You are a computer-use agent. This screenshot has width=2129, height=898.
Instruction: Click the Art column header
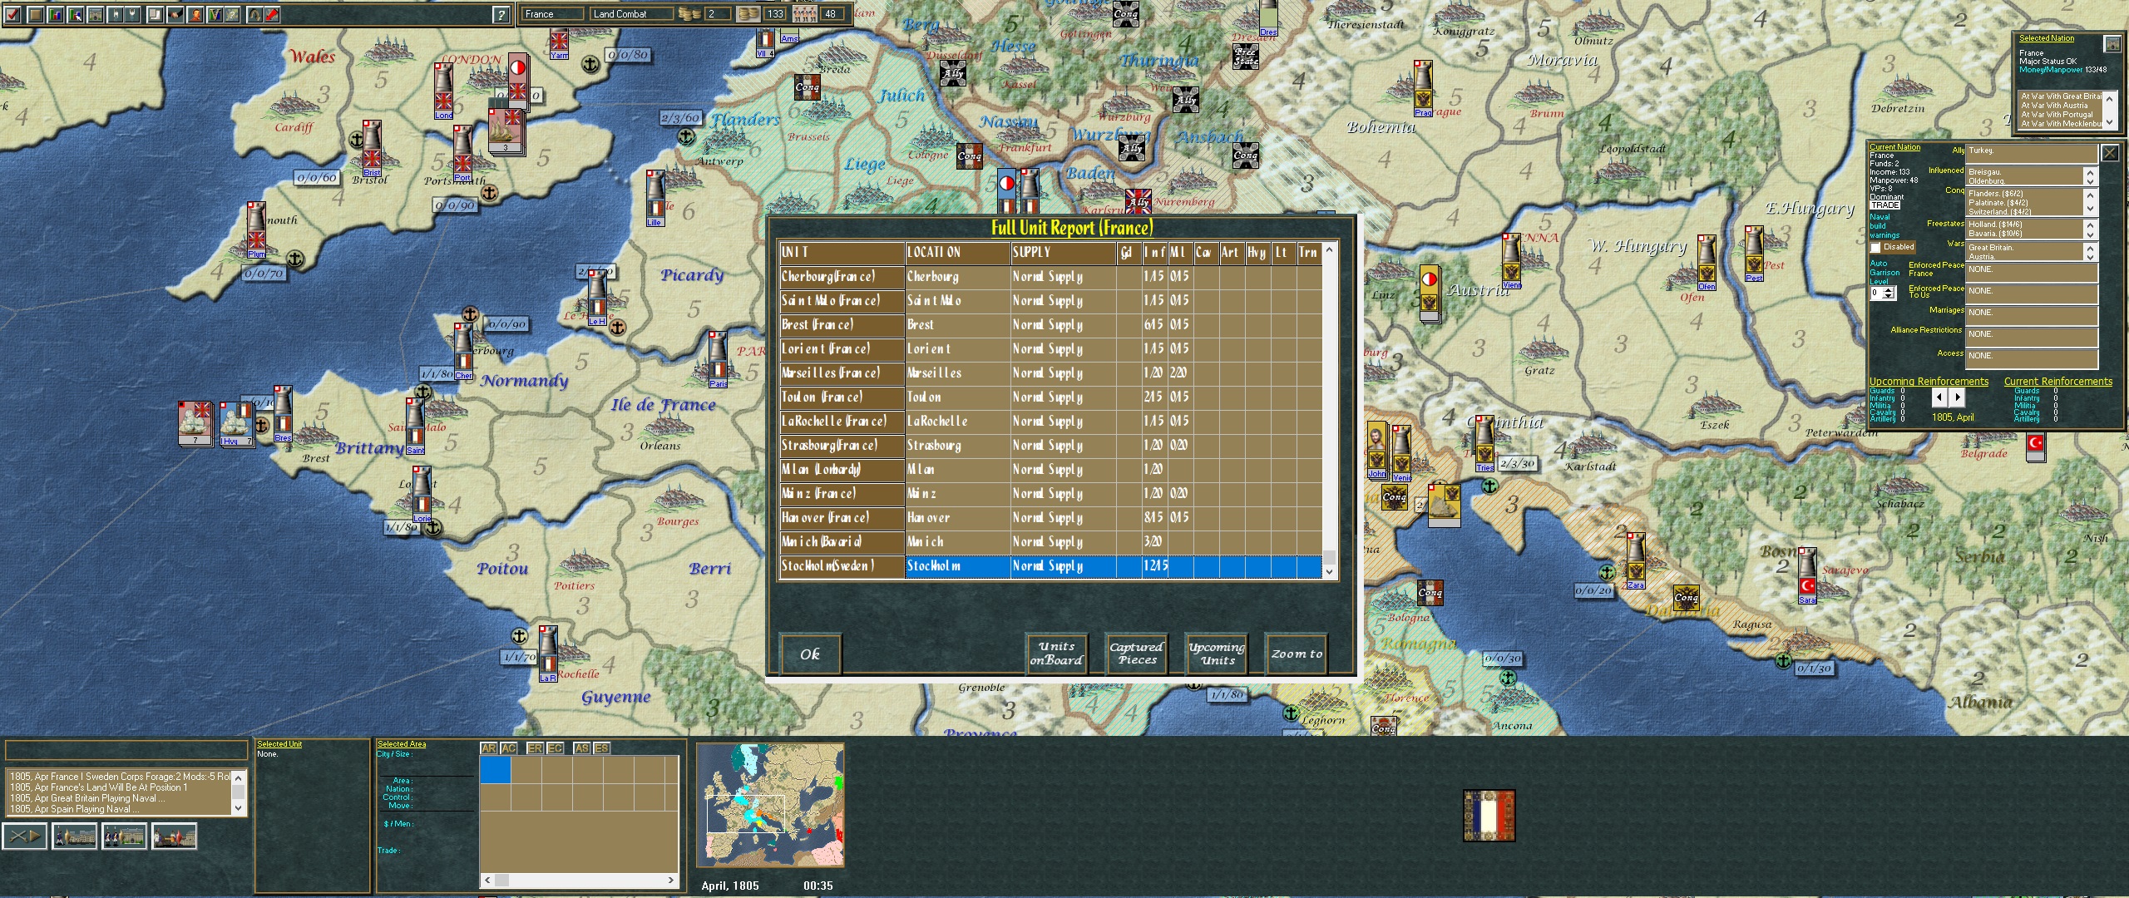tap(1231, 253)
